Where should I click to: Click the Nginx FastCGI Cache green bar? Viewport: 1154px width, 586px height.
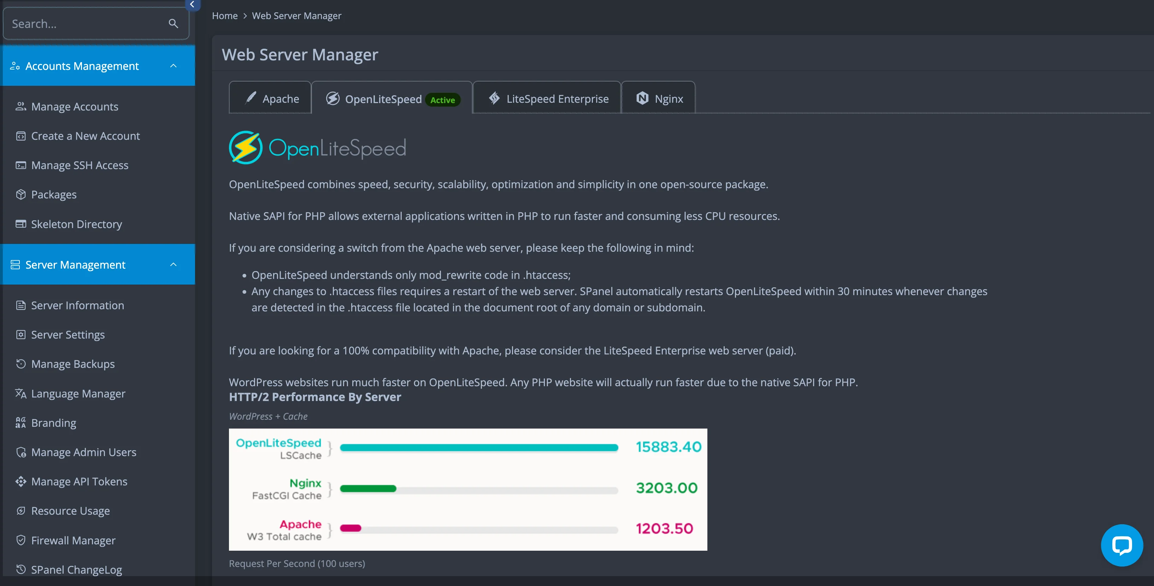click(368, 489)
